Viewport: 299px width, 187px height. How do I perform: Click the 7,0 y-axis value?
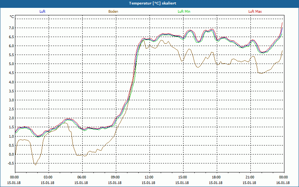click(x=11, y=28)
